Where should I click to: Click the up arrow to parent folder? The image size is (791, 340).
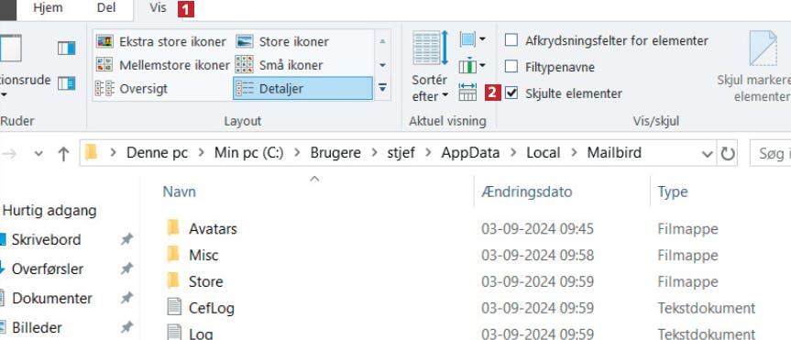pyautogui.click(x=63, y=154)
